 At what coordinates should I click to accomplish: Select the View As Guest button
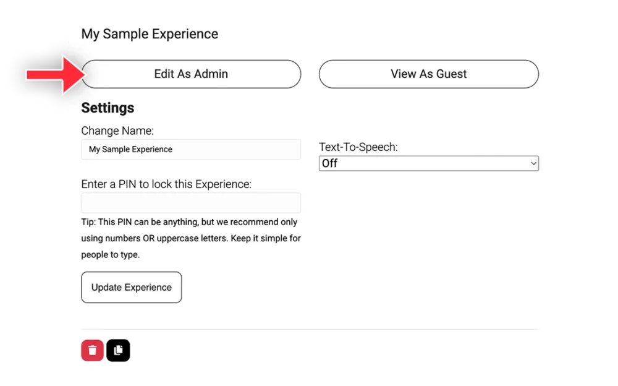coord(429,74)
